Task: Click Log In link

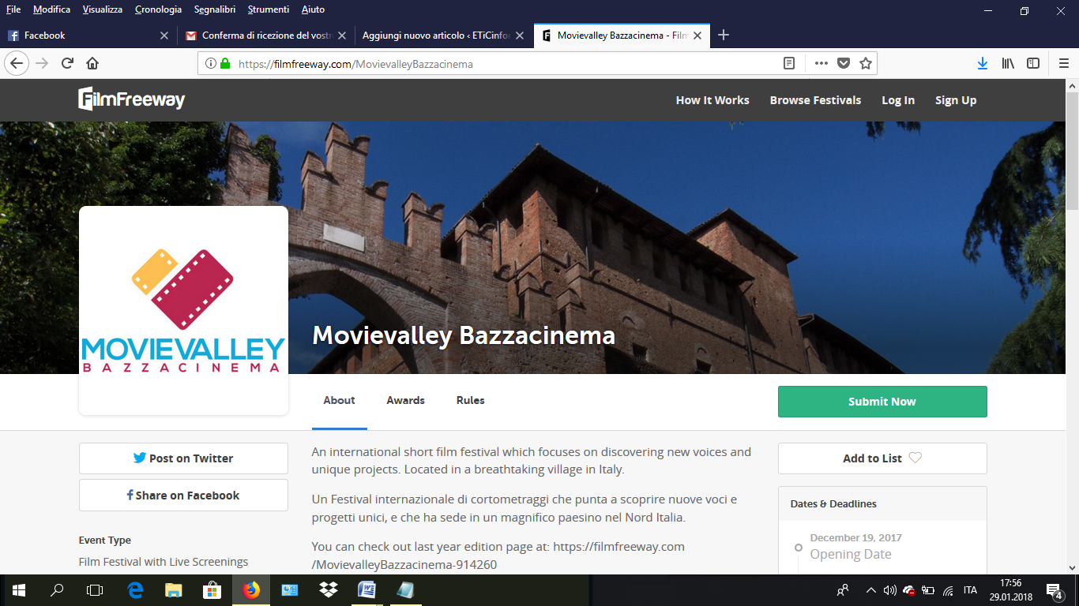Action: 898,100
